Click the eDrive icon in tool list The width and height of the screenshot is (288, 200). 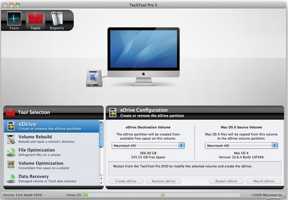tap(12, 126)
